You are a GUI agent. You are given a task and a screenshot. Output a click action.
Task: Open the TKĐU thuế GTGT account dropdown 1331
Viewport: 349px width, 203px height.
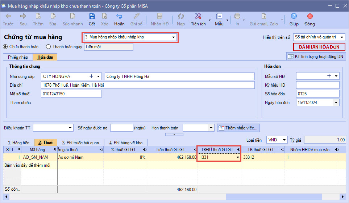coord(238,158)
